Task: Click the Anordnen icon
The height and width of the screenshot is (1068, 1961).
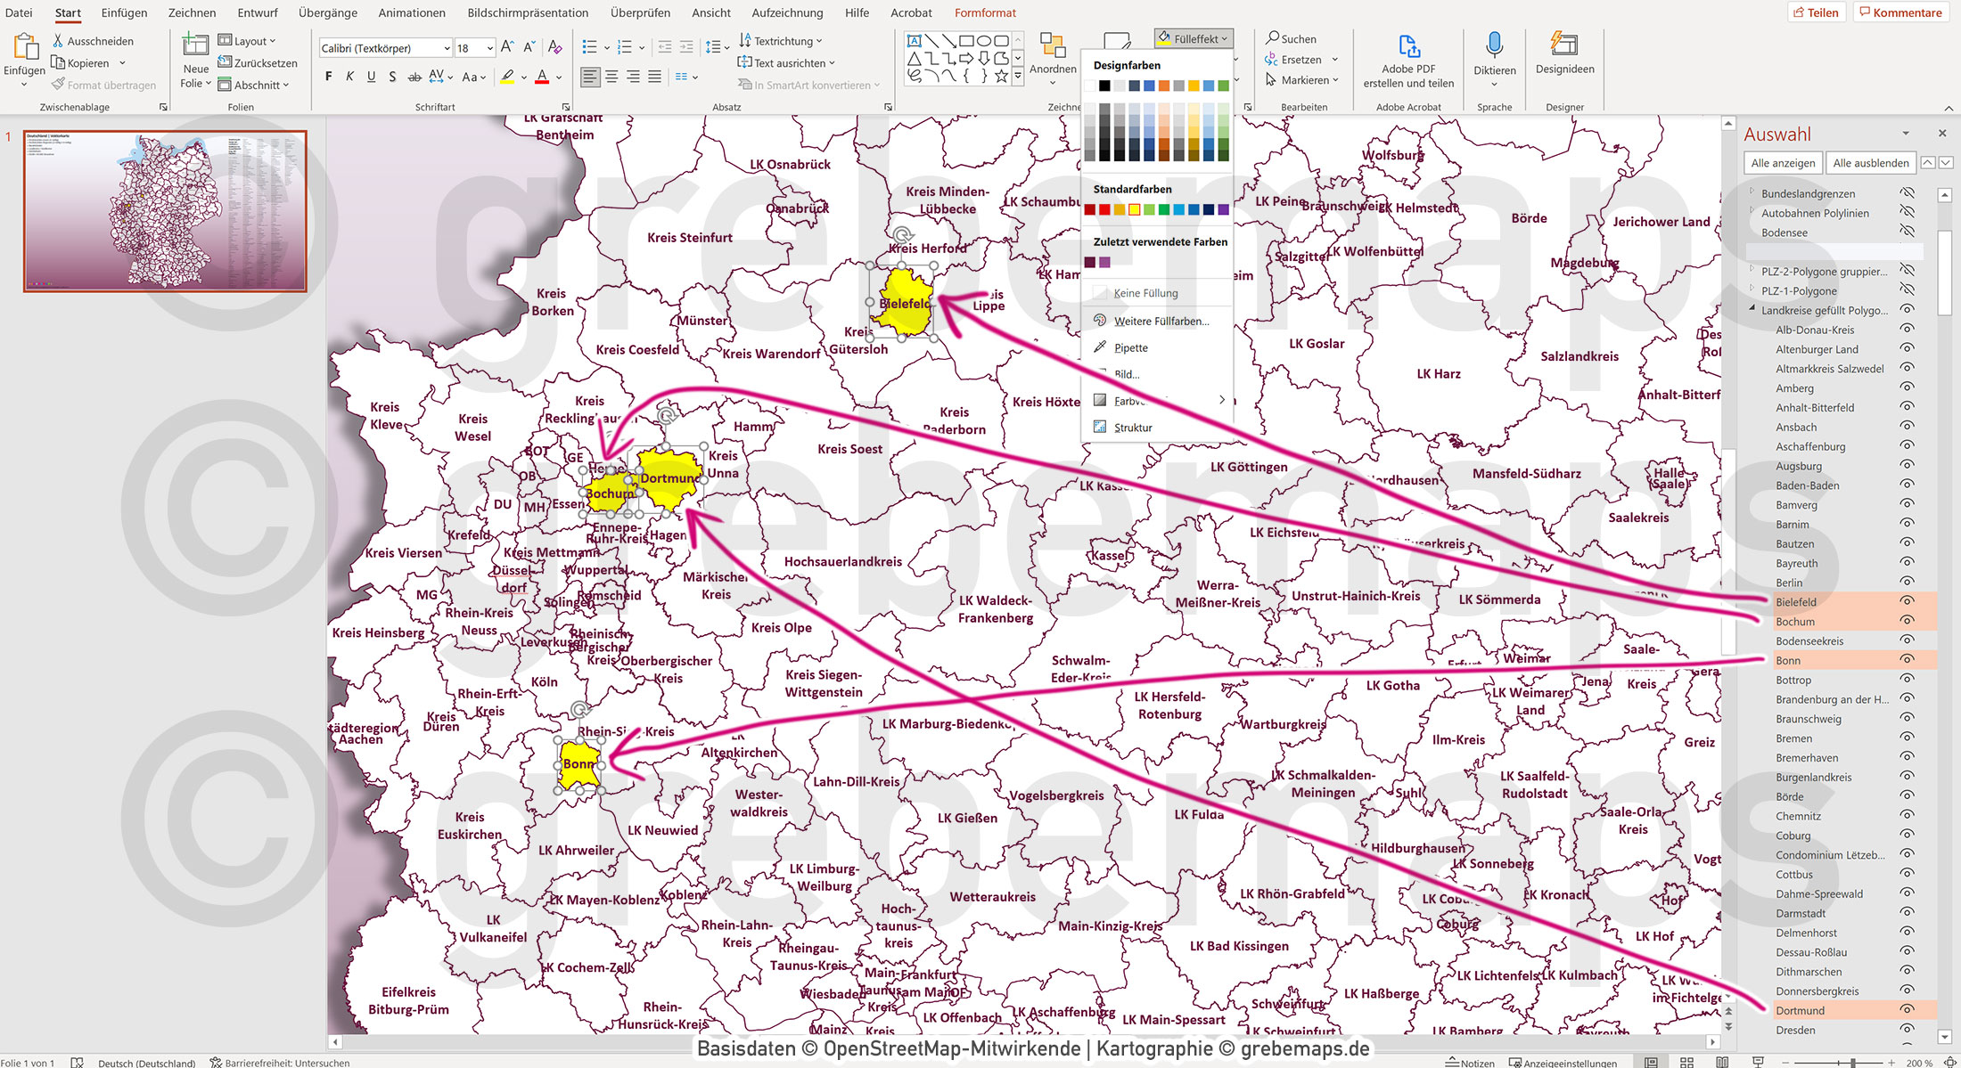Action: click(1053, 46)
